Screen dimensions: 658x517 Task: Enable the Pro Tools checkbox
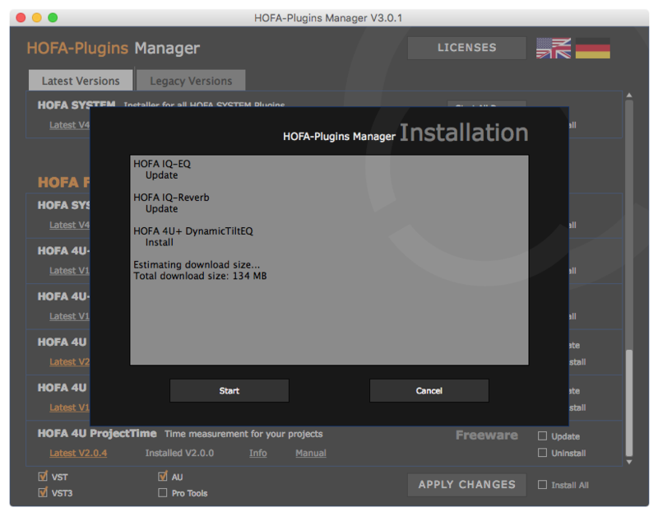(x=162, y=492)
